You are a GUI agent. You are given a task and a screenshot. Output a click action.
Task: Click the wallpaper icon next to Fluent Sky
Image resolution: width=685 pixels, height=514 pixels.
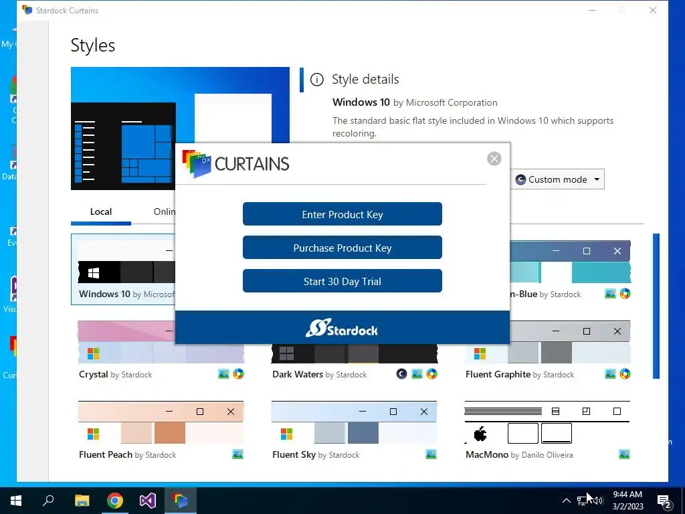[431, 454]
